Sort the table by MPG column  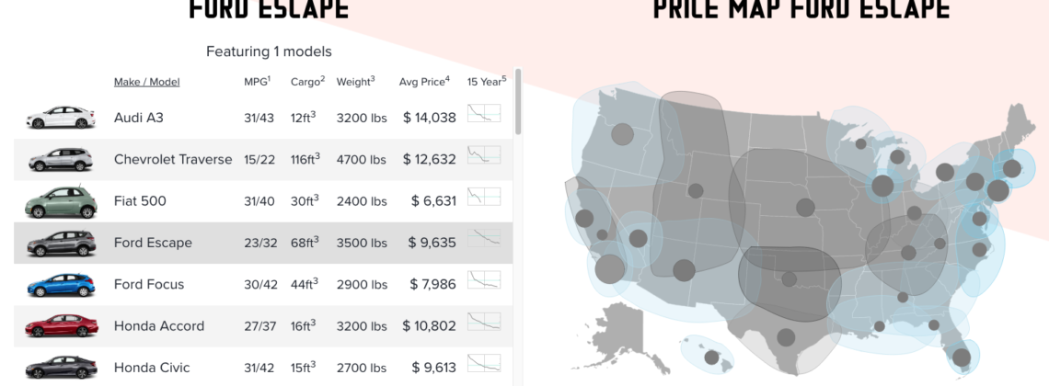pyautogui.click(x=256, y=82)
